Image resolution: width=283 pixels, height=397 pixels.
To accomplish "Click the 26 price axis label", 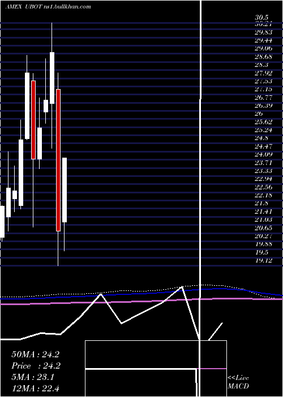I will (x=259, y=113).
